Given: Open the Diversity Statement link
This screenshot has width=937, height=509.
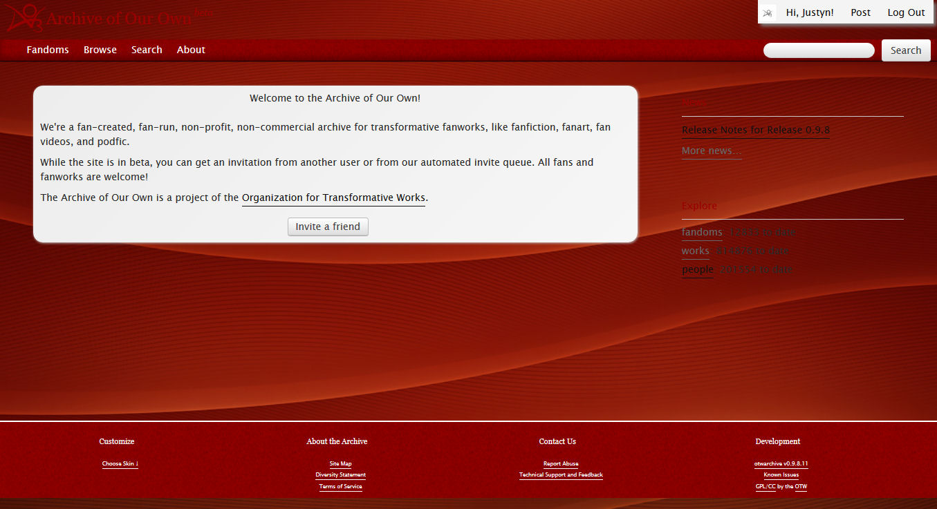Looking at the screenshot, I should [x=340, y=475].
